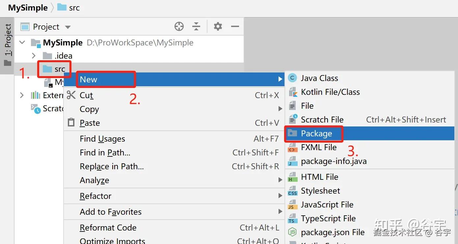Select the src folder in tree
The width and height of the screenshot is (458, 244).
(x=60, y=69)
